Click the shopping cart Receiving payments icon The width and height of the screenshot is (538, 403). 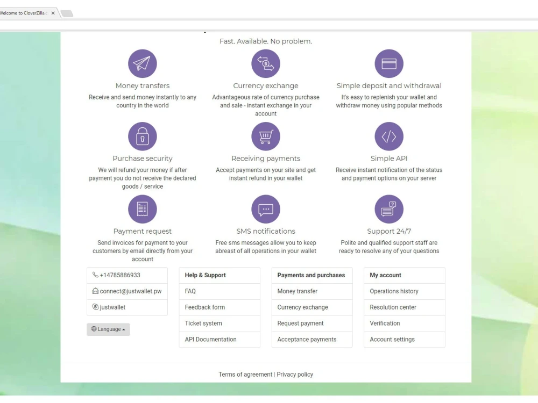coord(266,136)
